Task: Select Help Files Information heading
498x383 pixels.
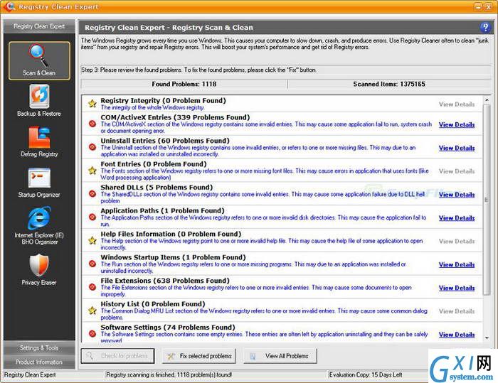Action: (x=171, y=234)
